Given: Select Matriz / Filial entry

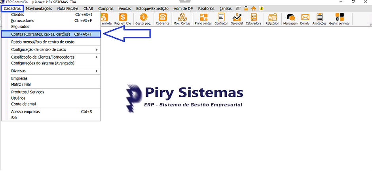Looking at the screenshot, I should click(51, 84).
